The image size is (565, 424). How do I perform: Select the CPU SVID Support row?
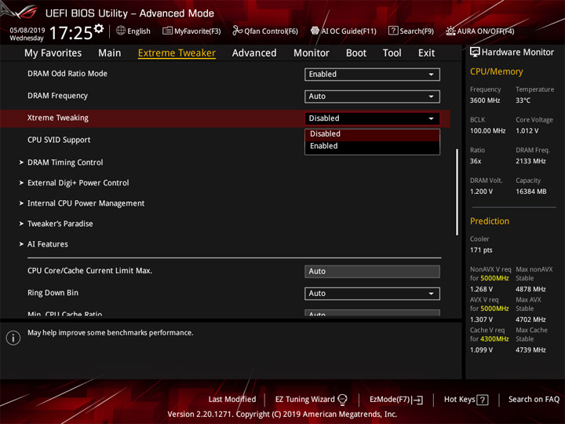coord(59,140)
